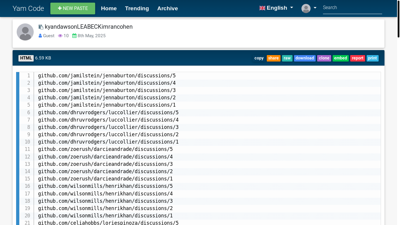Image resolution: width=400 pixels, height=225 pixels.
Task: Copy the paste contents
Action: 259,58
